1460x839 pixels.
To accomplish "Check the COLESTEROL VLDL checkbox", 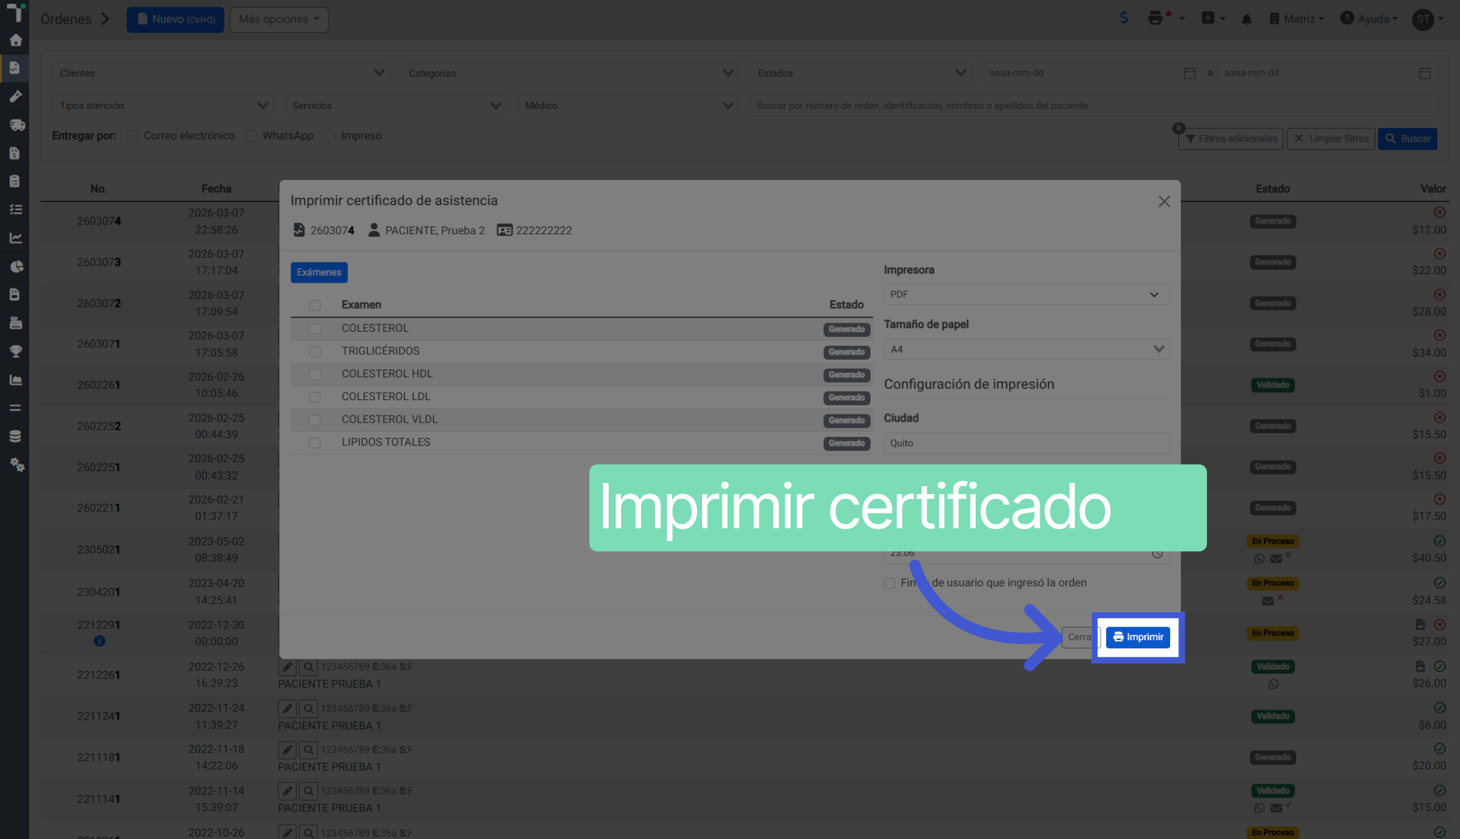I will pos(315,420).
